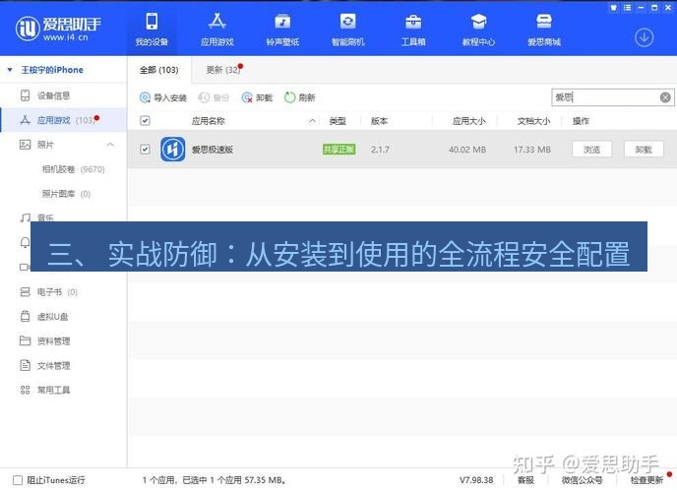Toggle sort arrow beside 应用名称

point(312,121)
